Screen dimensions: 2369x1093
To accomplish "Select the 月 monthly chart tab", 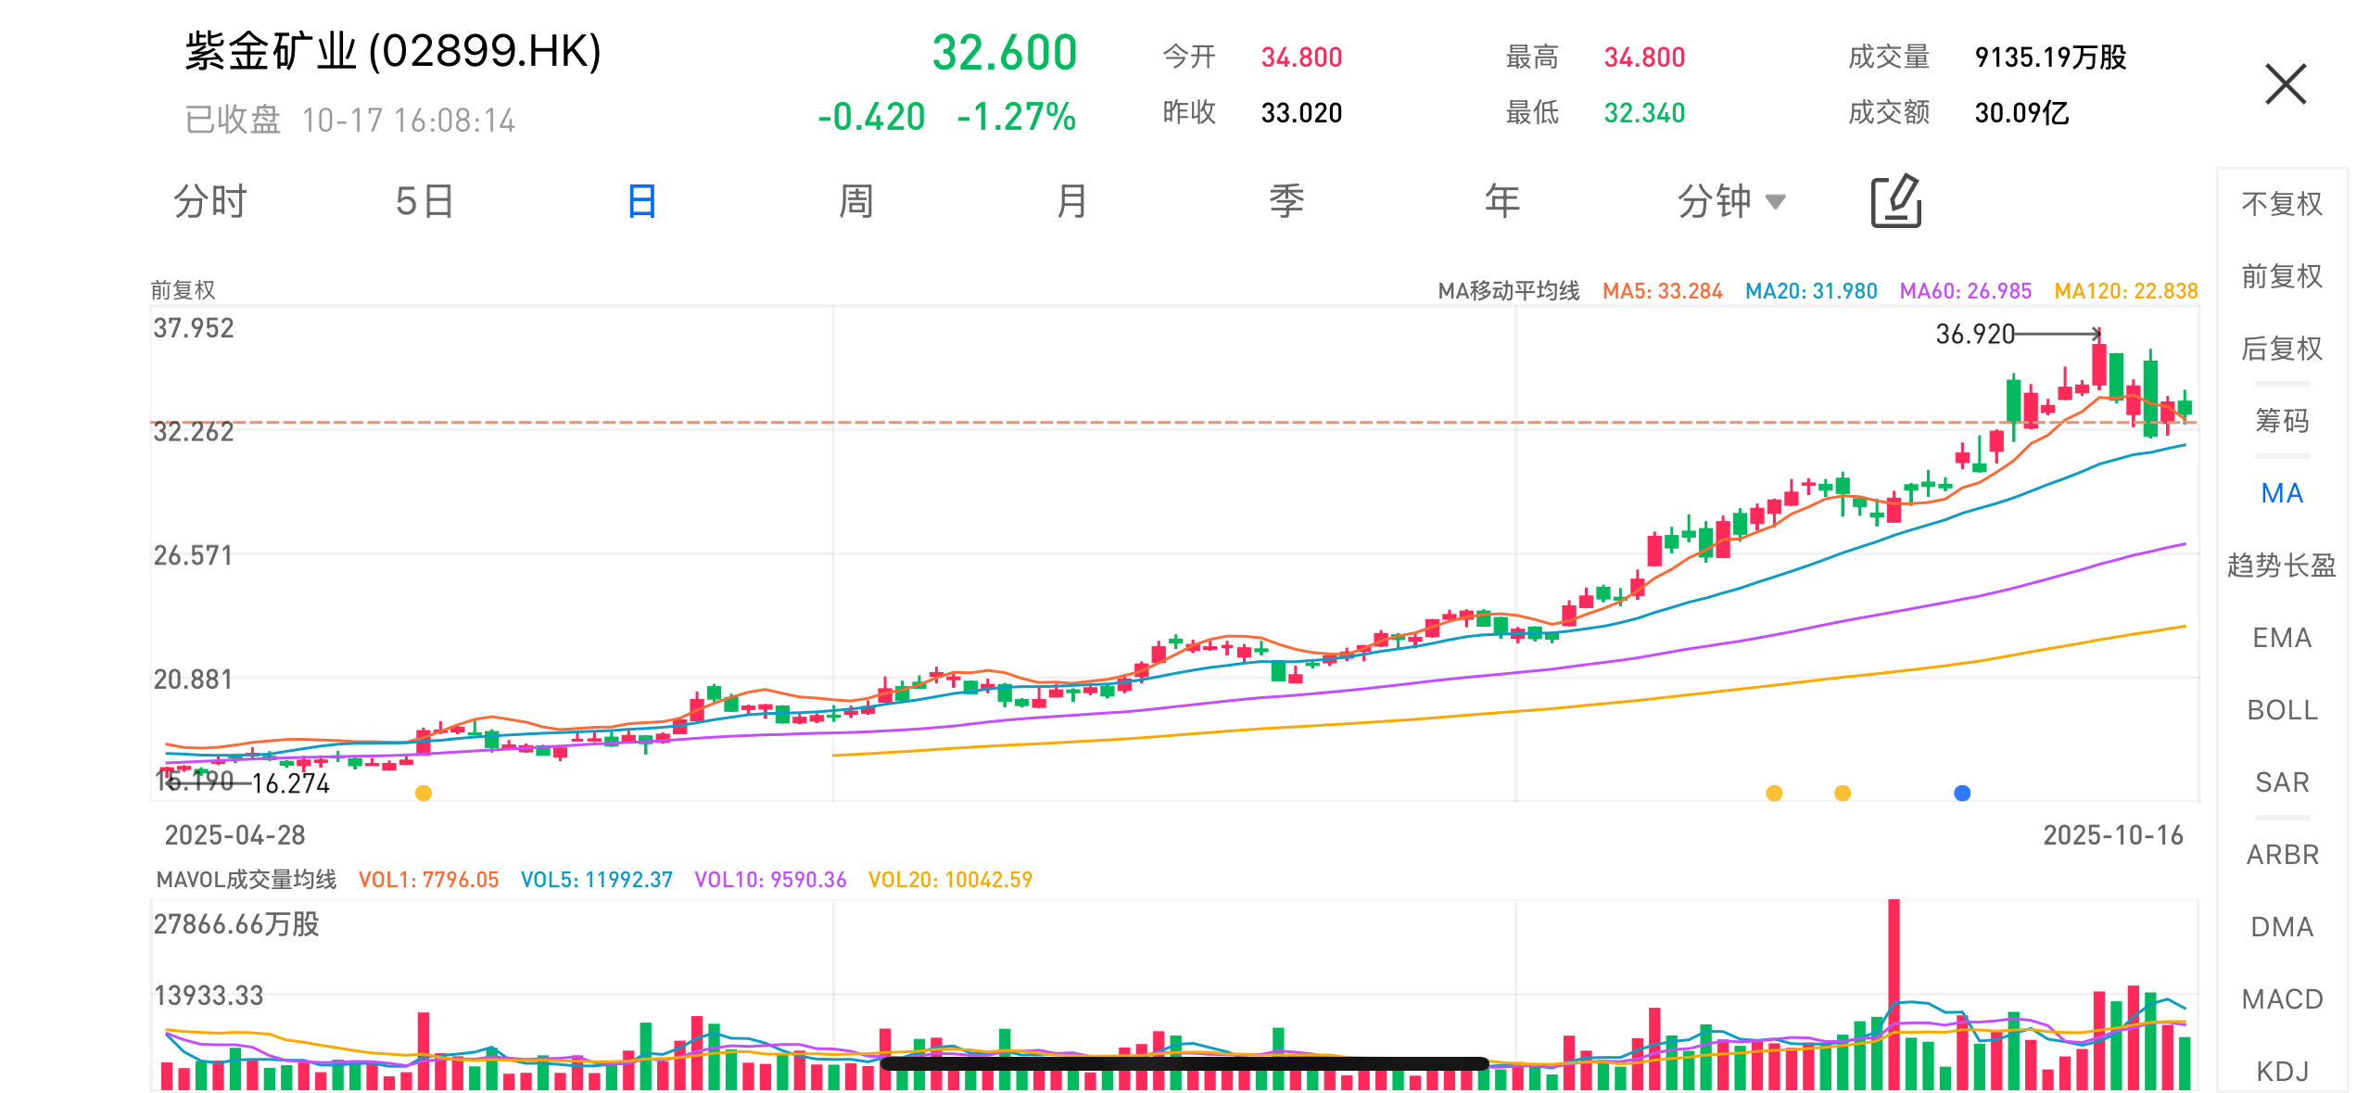I will tap(1071, 201).
